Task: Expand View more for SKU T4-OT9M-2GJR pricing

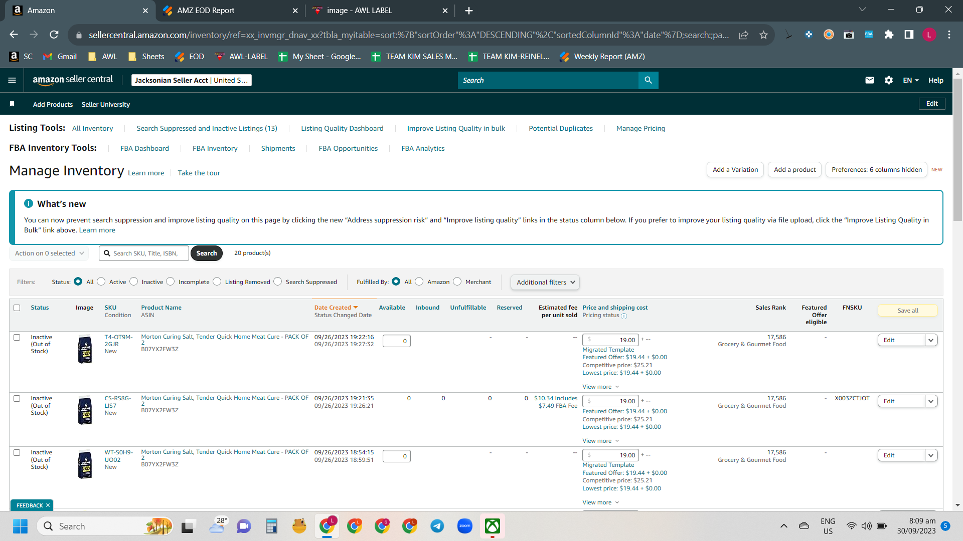Action: tap(601, 387)
